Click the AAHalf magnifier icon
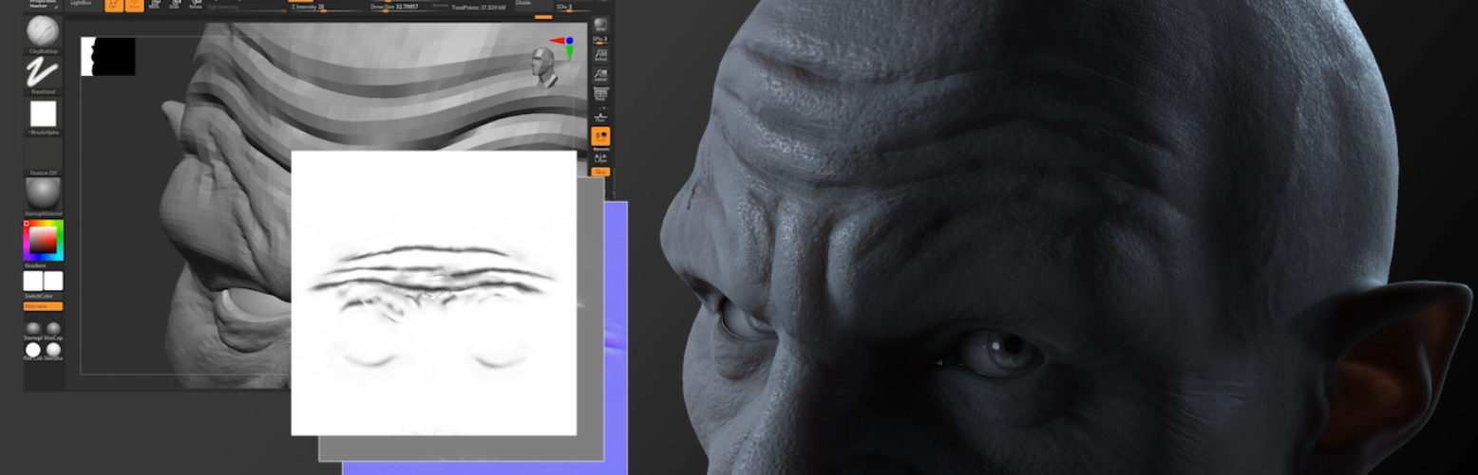The image size is (1478, 475). pos(600,76)
